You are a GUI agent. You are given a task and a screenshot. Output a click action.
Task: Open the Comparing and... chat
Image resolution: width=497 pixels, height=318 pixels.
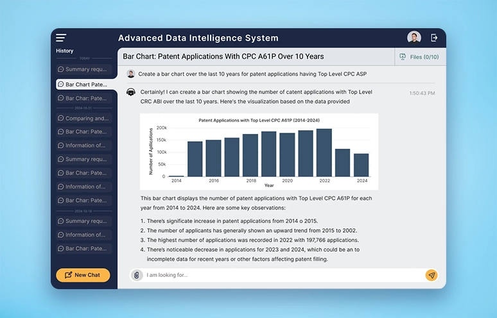pyautogui.click(x=83, y=119)
